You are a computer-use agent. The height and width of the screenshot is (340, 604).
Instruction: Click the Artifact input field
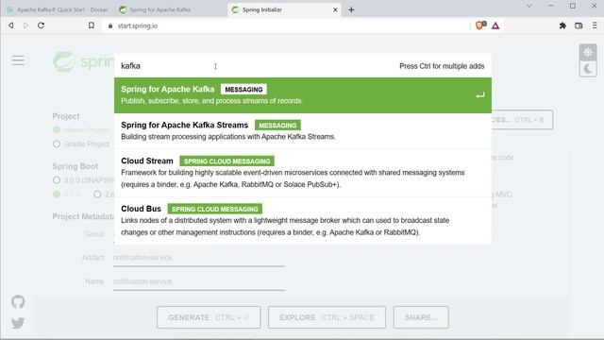coord(199,258)
